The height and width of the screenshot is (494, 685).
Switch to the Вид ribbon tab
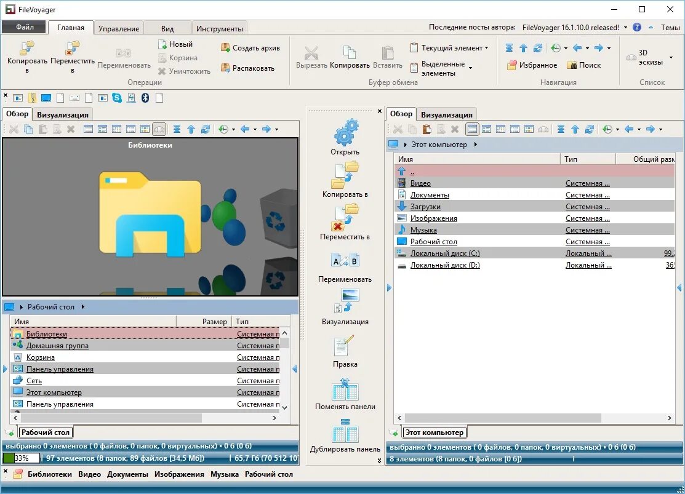[x=167, y=28]
